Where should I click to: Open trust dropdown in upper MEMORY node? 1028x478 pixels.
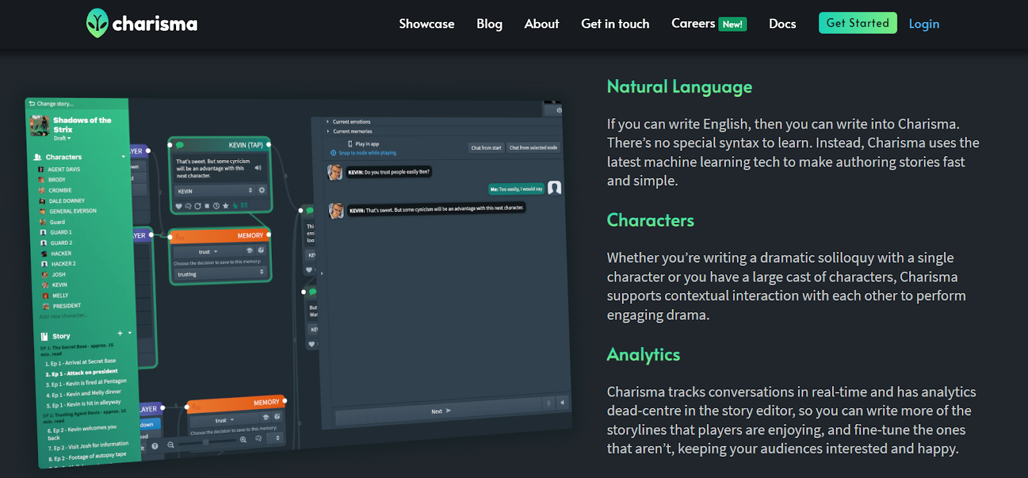(x=208, y=252)
